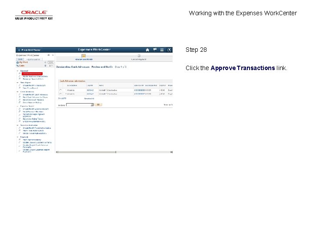Open Reconcile Cash Advance link

[x=33, y=100]
